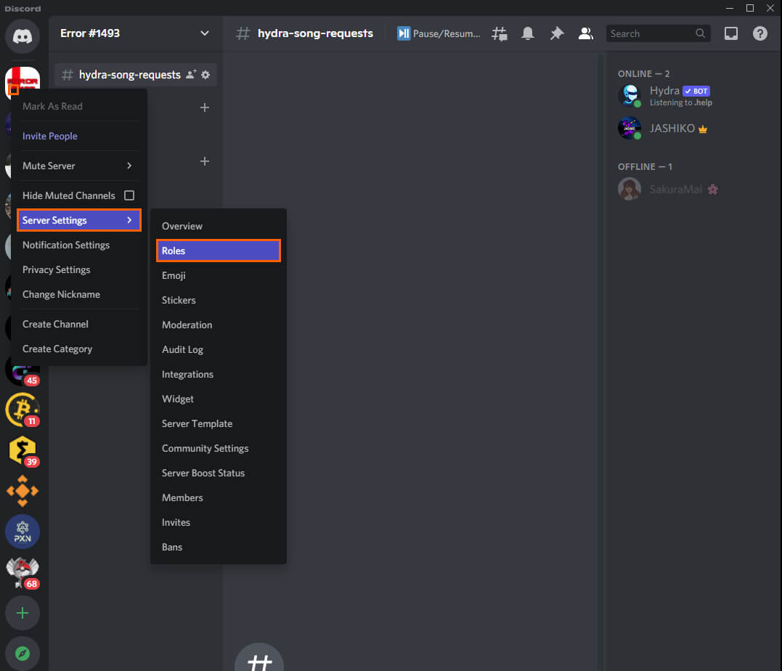Open Widget in submenu
The image size is (782, 671).
219,399
